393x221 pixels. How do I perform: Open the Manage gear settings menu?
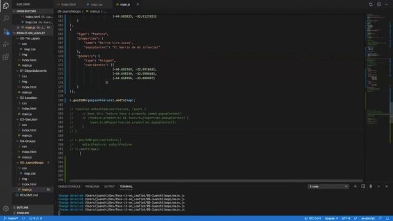6,209
